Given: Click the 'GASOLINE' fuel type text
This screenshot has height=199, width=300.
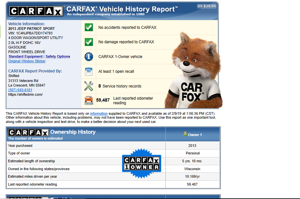Looking at the screenshot, I should click(x=17, y=47).
